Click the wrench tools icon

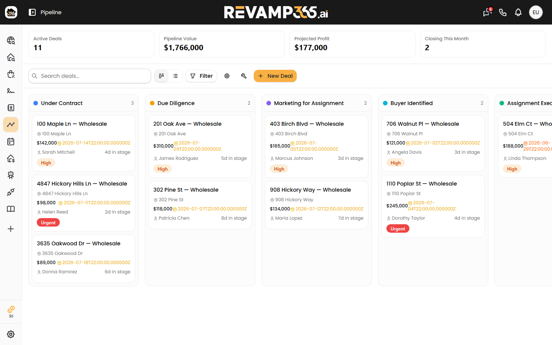(x=244, y=76)
